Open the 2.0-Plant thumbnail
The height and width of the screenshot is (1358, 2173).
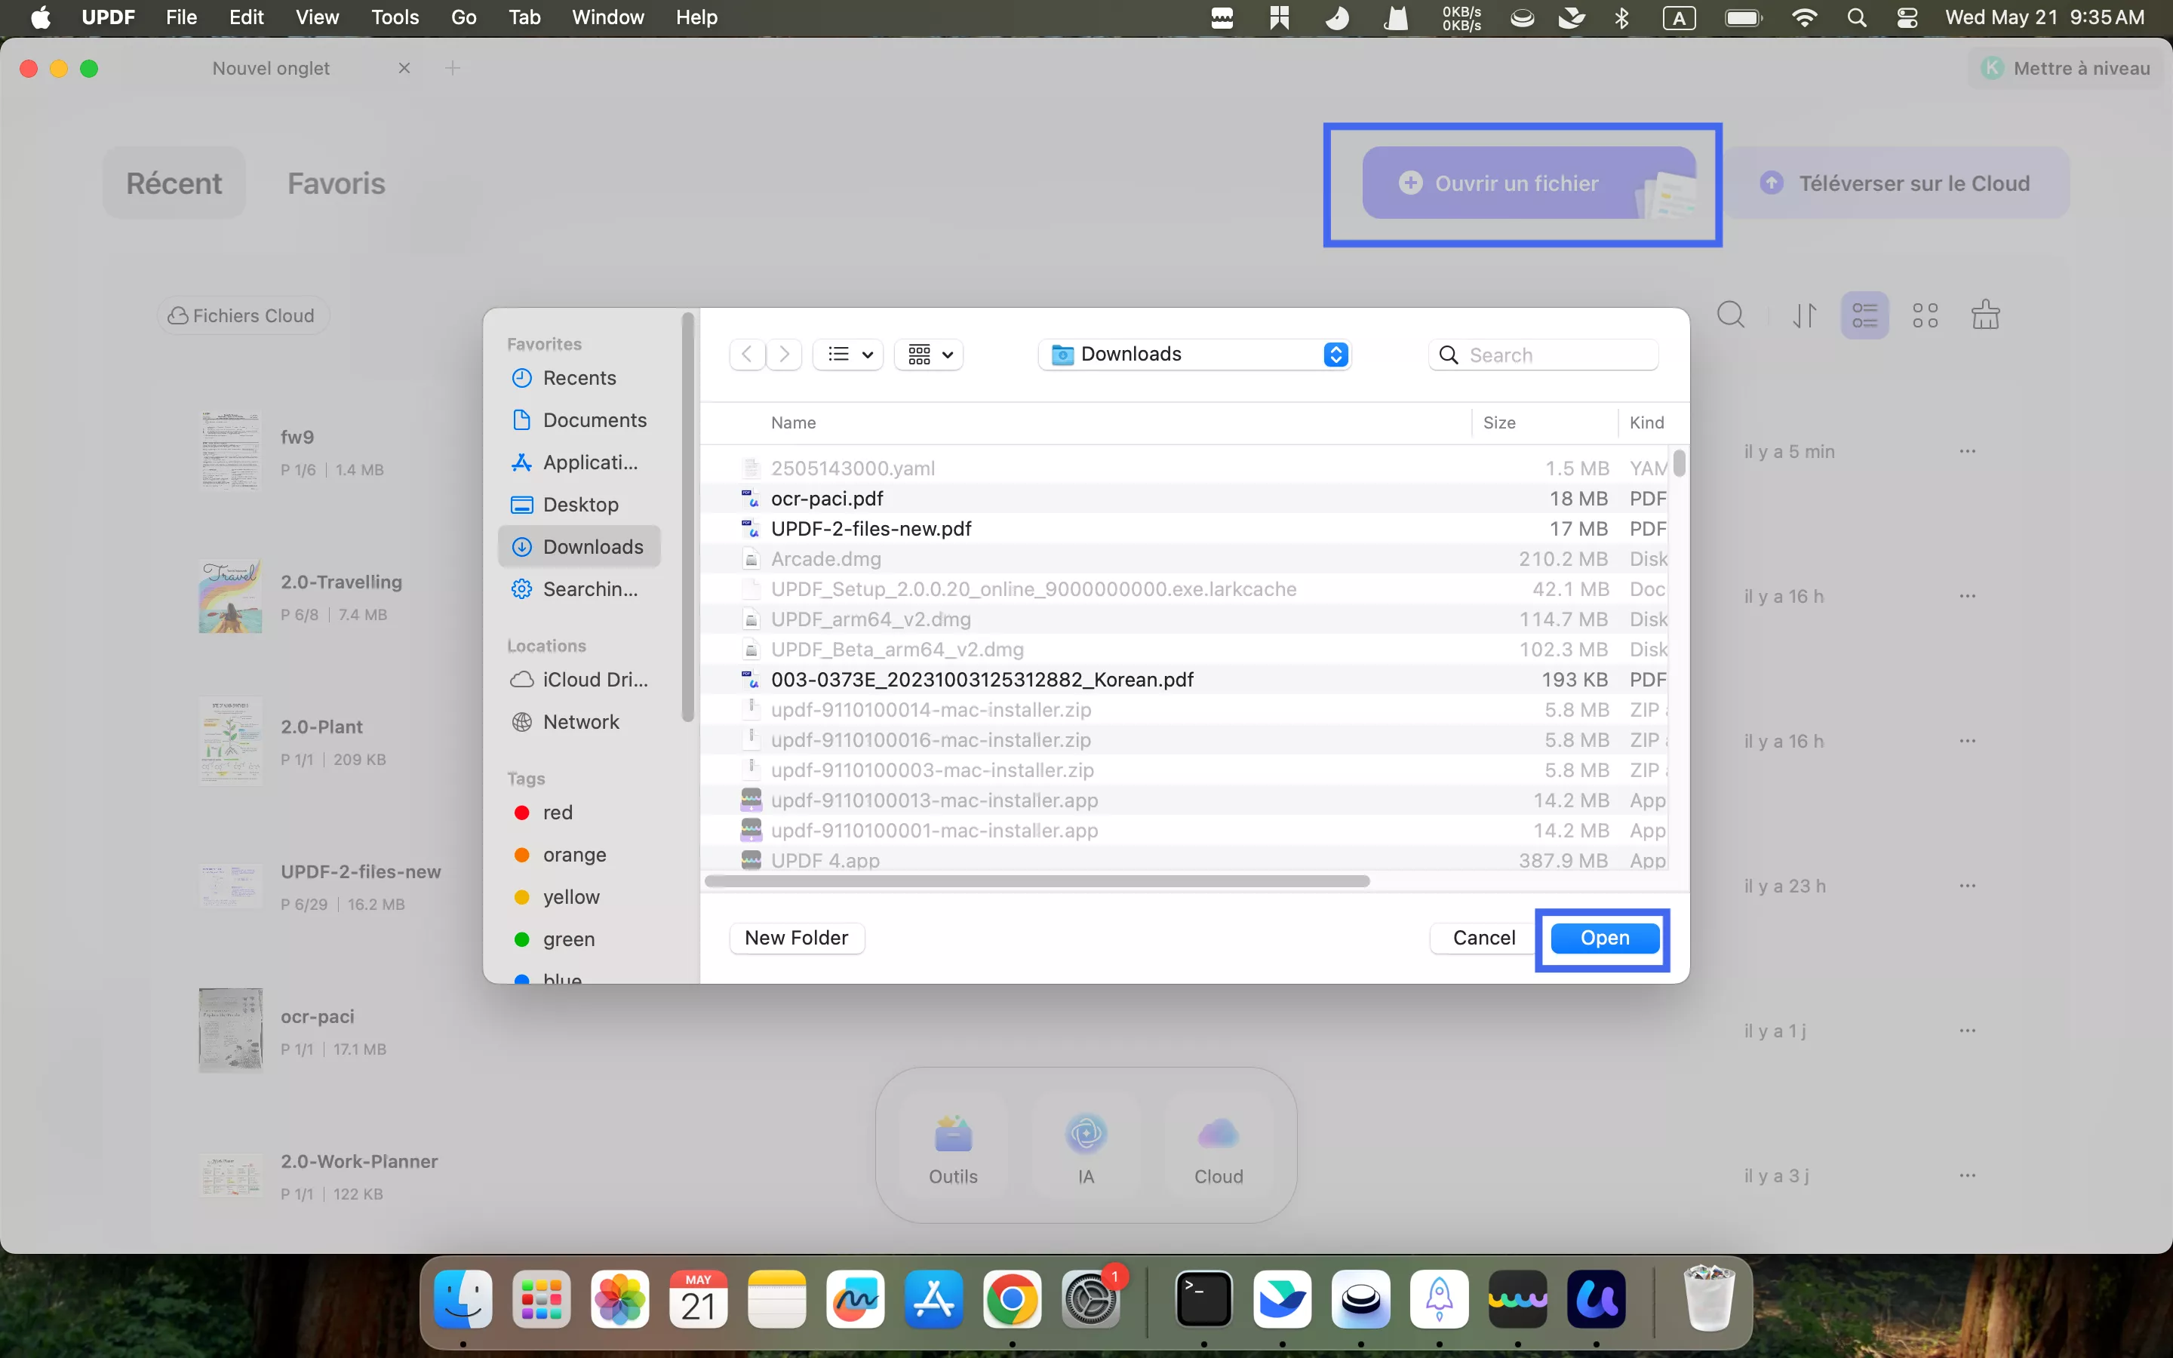coord(231,741)
